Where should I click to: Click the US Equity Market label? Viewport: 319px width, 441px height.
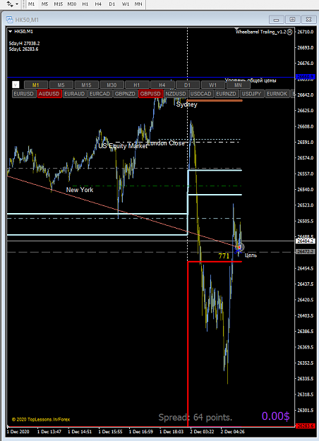(x=123, y=146)
